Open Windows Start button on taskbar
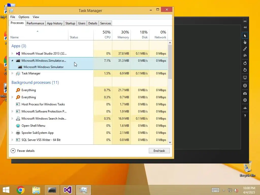Image resolution: width=260 pixels, height=195 pixels. pyautogui.click(x=6, y=190)
